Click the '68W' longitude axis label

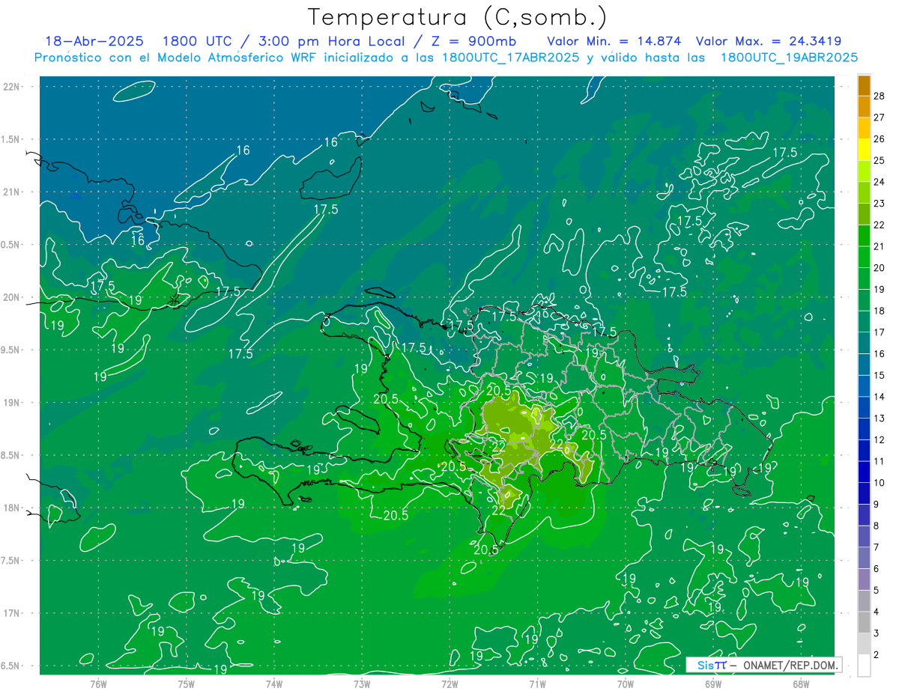click(800, 684)
